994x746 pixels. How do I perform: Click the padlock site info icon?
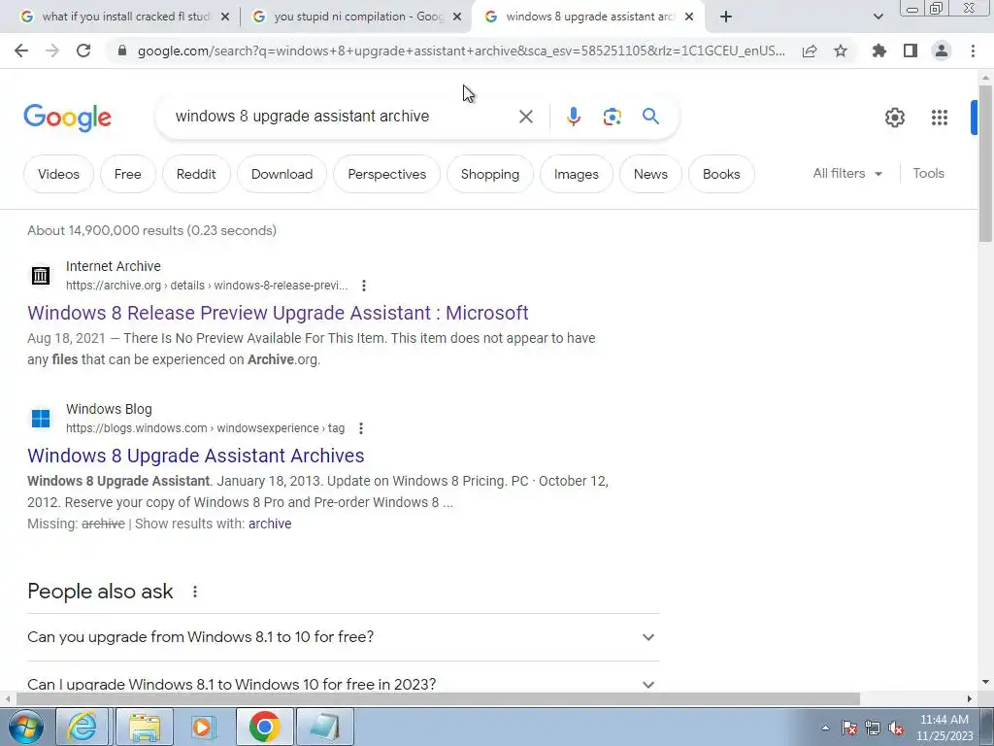point(123,51)
